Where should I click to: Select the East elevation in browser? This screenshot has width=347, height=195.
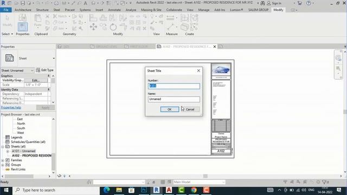click(20, 119)
